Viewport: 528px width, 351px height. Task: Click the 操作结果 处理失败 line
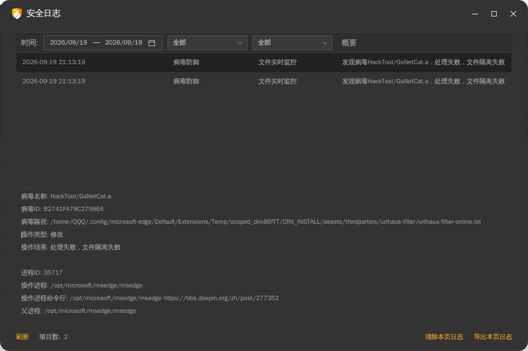click(71, 248)
